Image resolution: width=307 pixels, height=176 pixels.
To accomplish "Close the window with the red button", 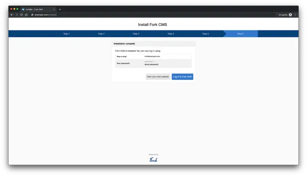I will 11,9.
